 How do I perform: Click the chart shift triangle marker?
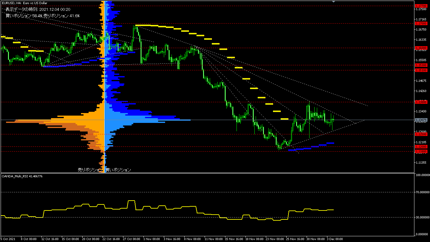[x=334, y=2]
